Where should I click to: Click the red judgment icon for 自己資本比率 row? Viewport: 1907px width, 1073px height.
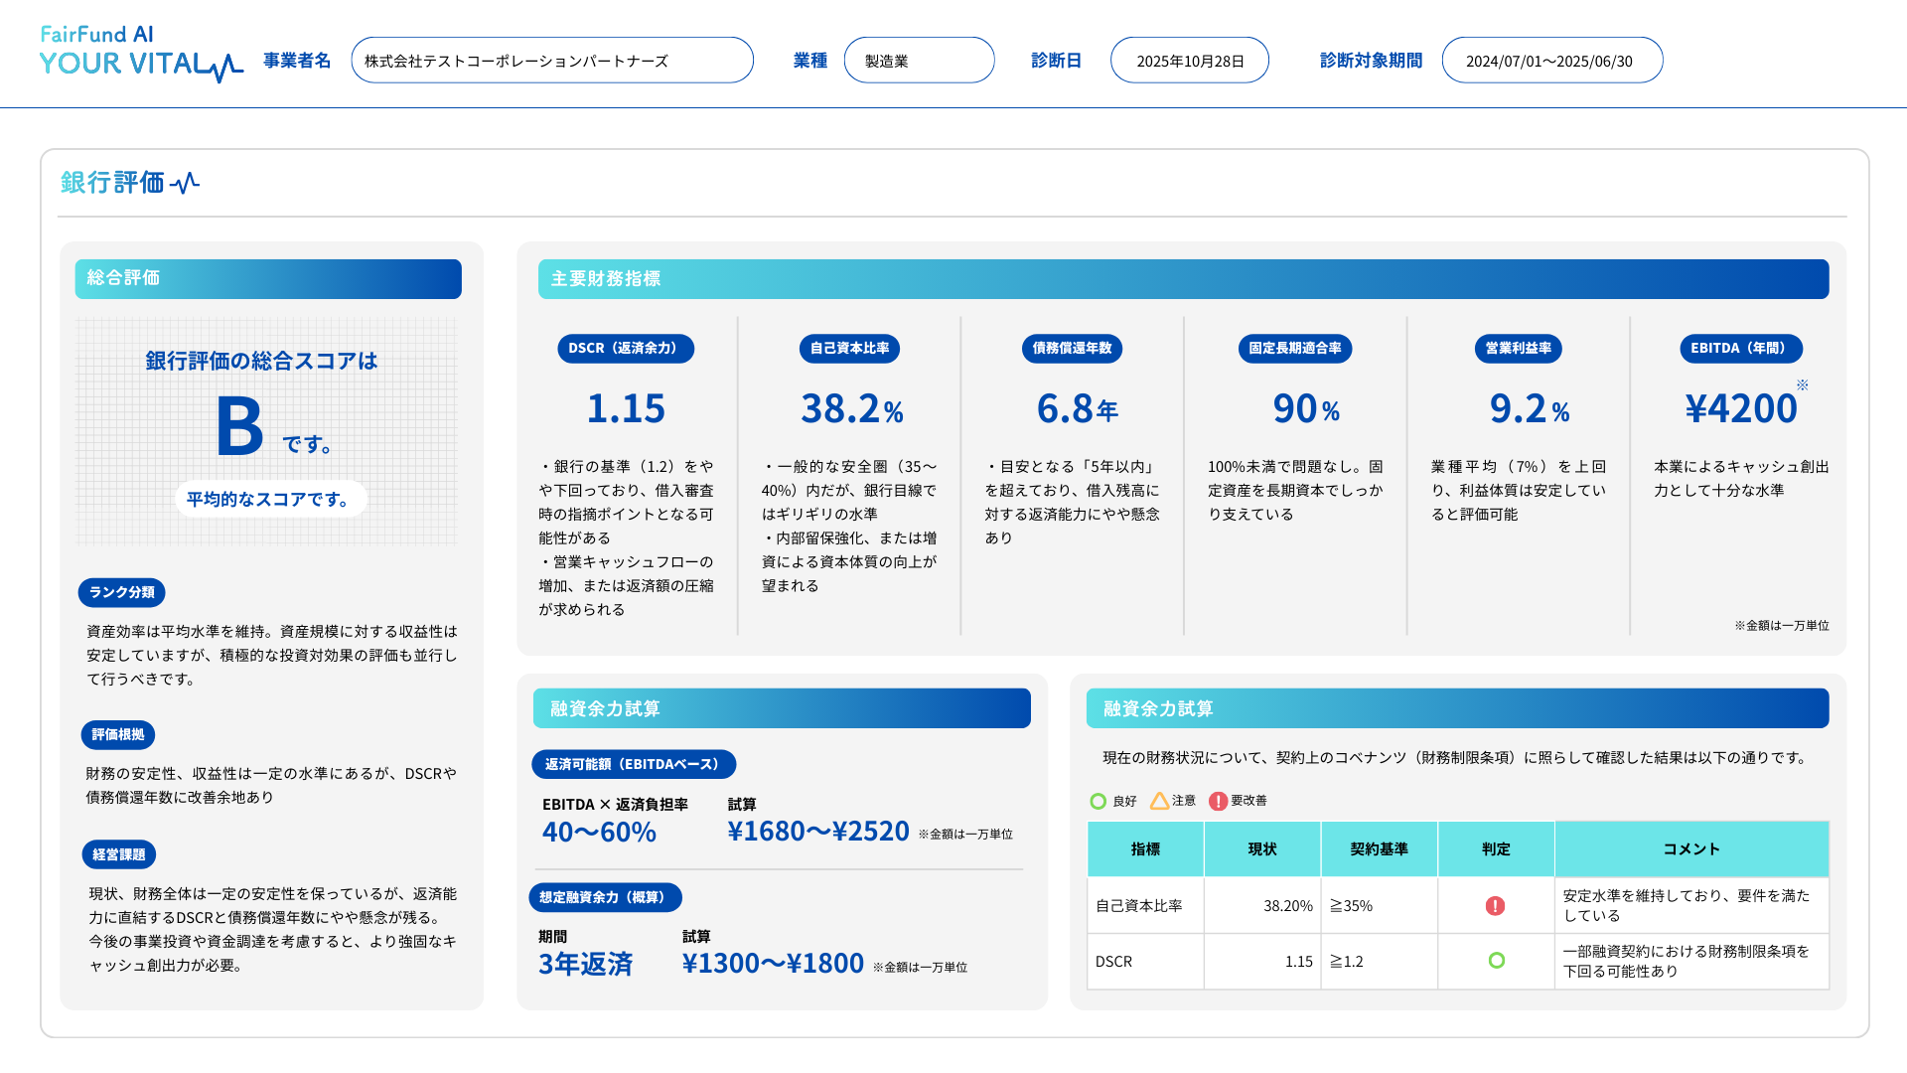click(x=1496, y=905)
